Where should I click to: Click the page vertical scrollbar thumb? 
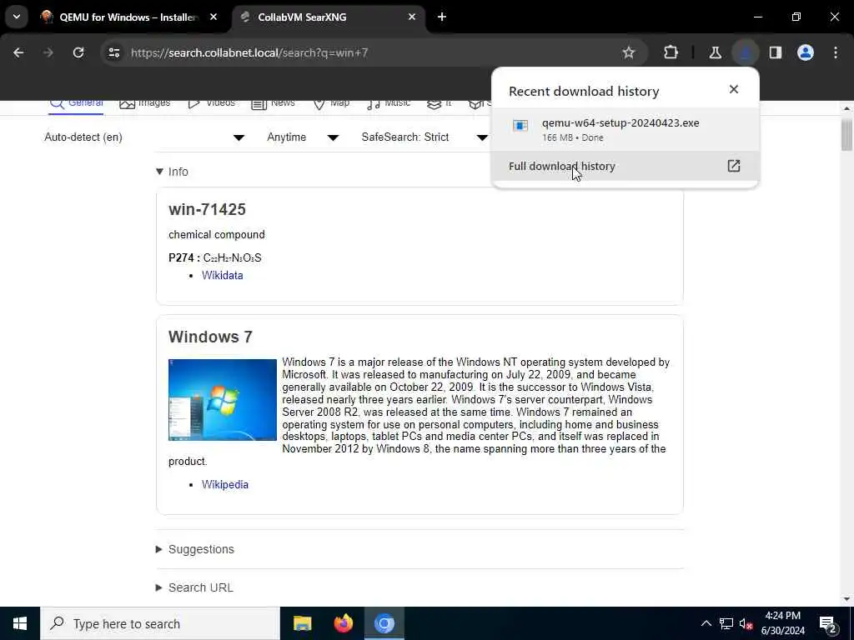tap(846, 134)
